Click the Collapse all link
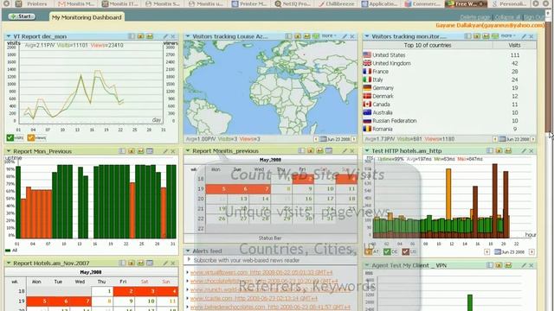The width and height of the screenshot is (554, 311). pos(507,17)
